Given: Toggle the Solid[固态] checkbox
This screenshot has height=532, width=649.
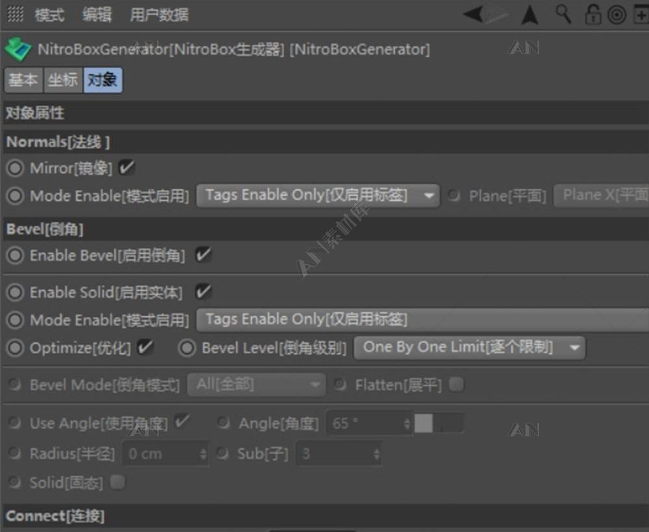Looking at the screenshot, I should pos(117,482).
